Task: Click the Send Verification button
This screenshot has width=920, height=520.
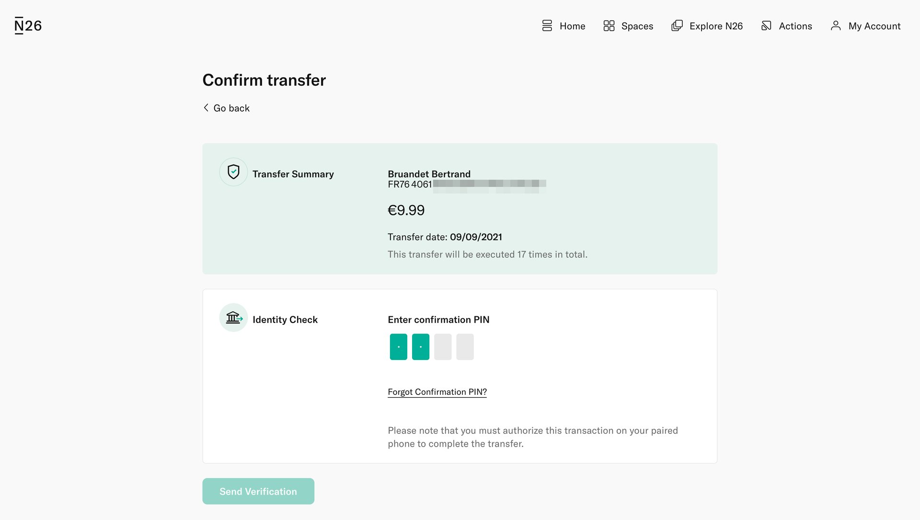Action: pyautogui.click(x=258, y=491)
